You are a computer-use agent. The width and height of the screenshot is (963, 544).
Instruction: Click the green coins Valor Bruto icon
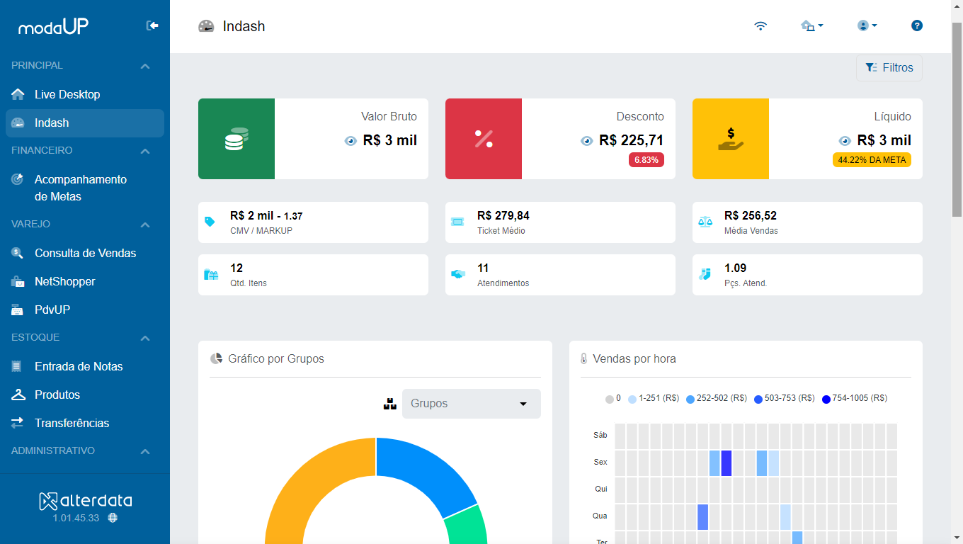pyautogui.click(x=237, y=139)
